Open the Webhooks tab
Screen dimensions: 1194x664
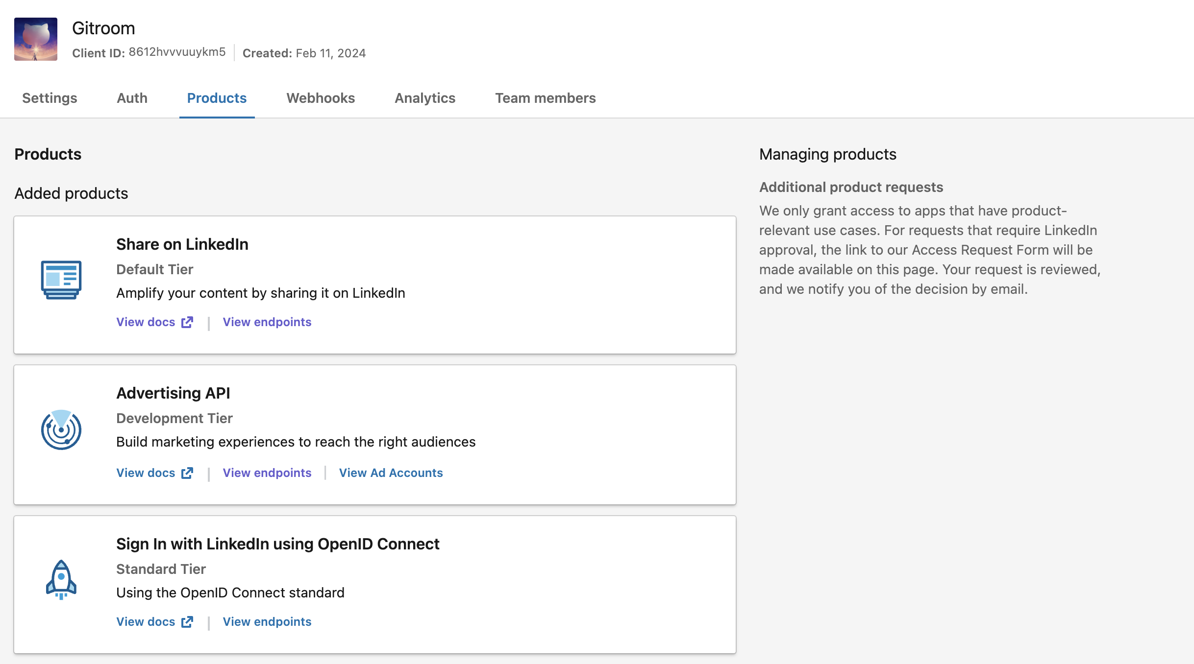[x=321, y=98]
